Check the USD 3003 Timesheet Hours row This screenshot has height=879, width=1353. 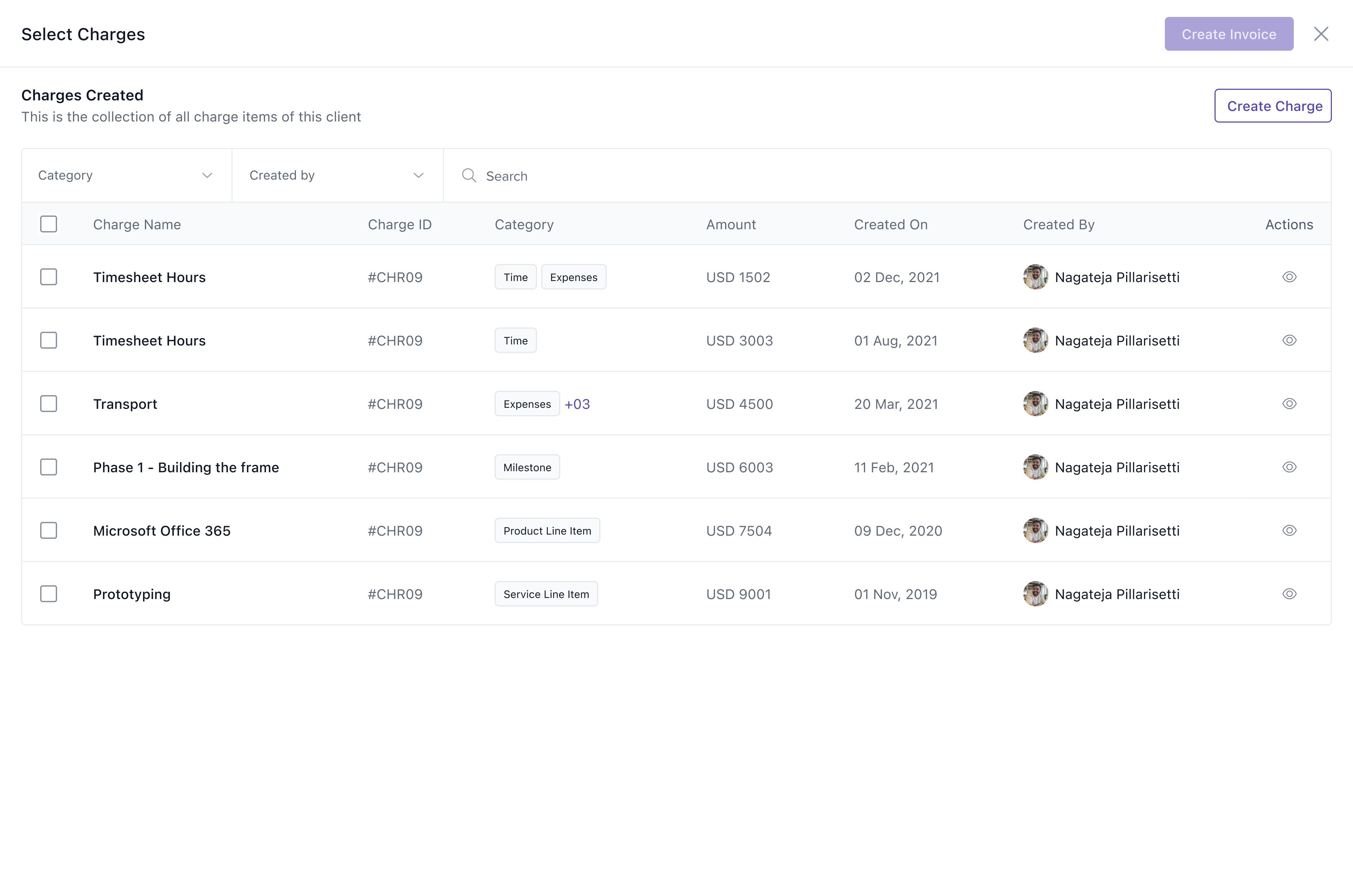coord(49,340)
